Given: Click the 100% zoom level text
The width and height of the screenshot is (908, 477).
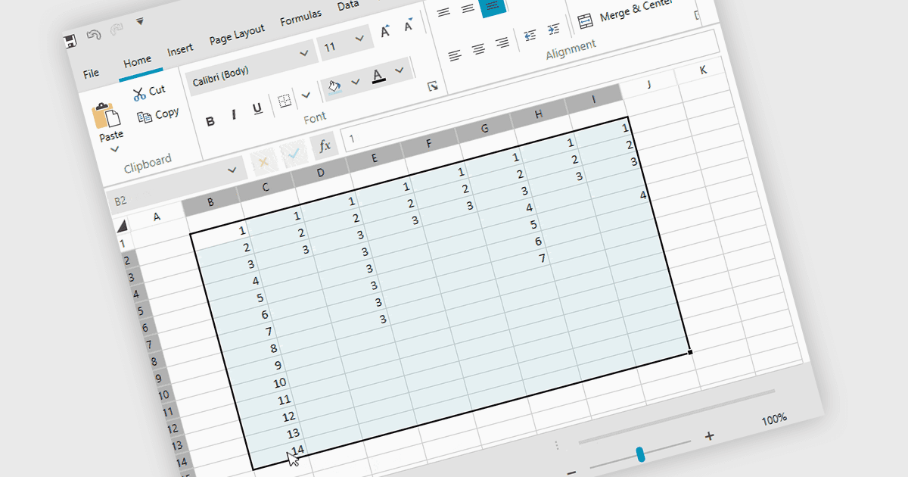Looking at the screenshot, I should click(x=774, y=418).
